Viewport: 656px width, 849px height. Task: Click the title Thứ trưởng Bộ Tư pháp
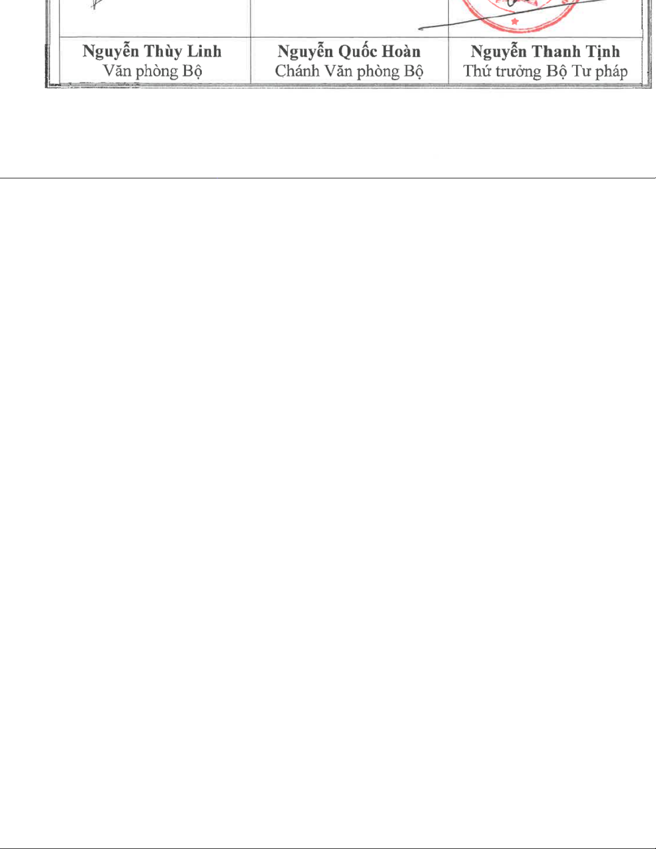[545, 71]
